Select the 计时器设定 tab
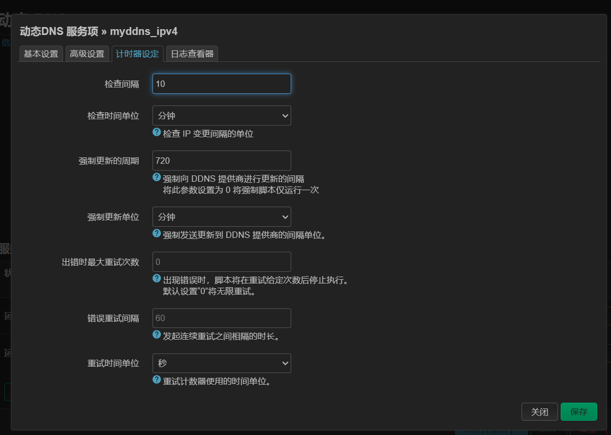This screenshot has height=435, width=611. tap(137, 54)
